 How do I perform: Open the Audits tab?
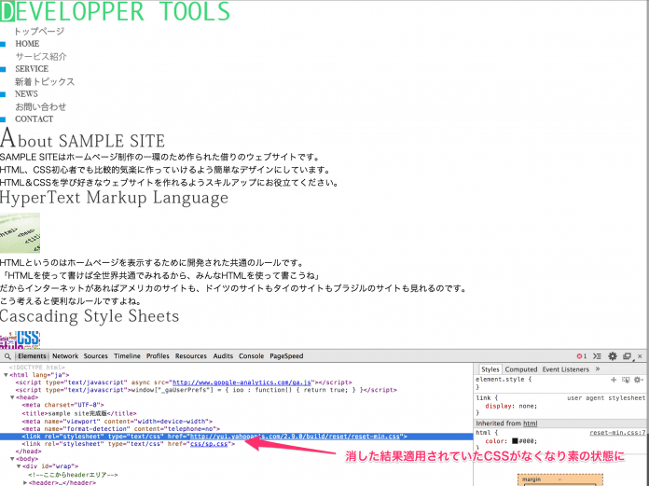[x=223, y=356]
